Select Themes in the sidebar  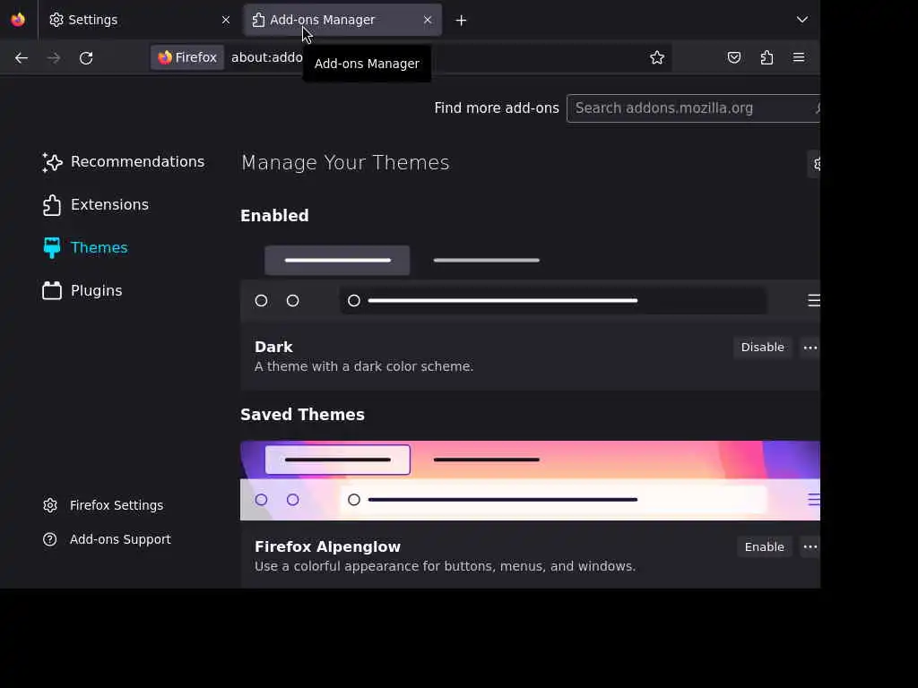pos(85,248)
